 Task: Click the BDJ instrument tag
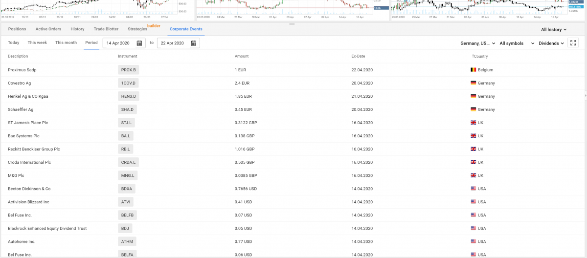[125, 228]
